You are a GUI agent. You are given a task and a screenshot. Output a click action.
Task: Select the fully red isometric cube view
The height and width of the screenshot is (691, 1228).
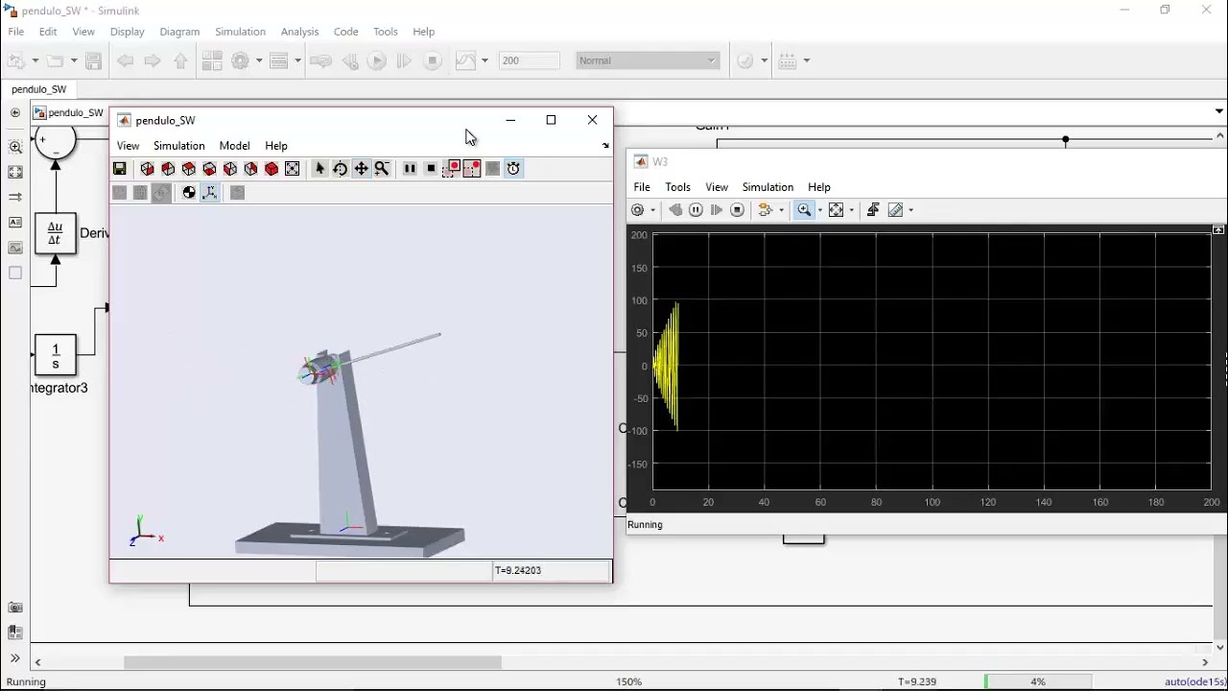[x=272, y=169]
